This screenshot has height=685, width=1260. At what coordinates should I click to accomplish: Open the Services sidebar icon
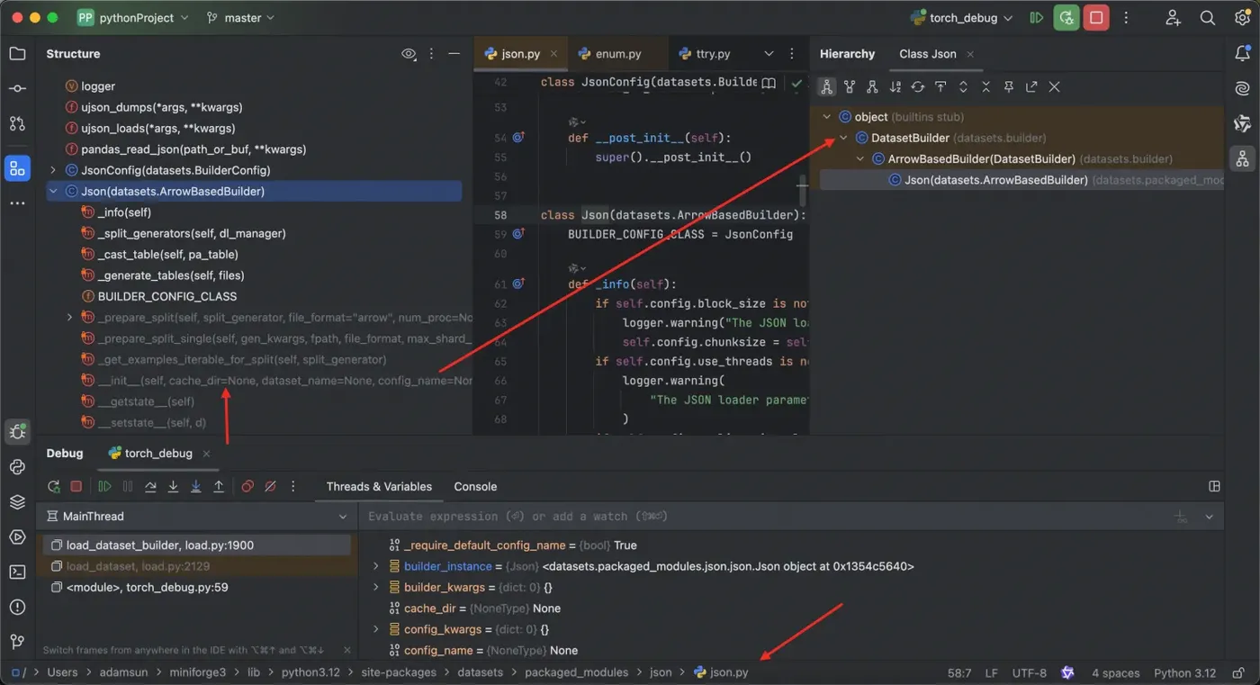(x=17, y=537)
